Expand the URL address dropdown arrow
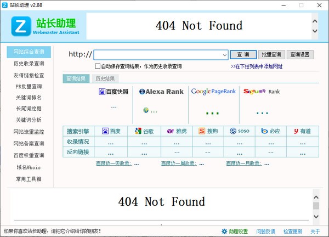329x237 pixels. coord(225,55)
